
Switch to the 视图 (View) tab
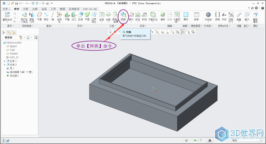[62, 9]
